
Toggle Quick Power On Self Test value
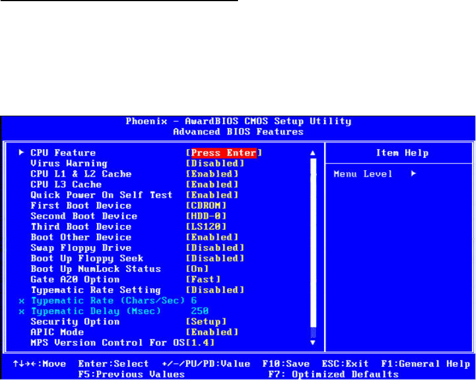point(212,195)
